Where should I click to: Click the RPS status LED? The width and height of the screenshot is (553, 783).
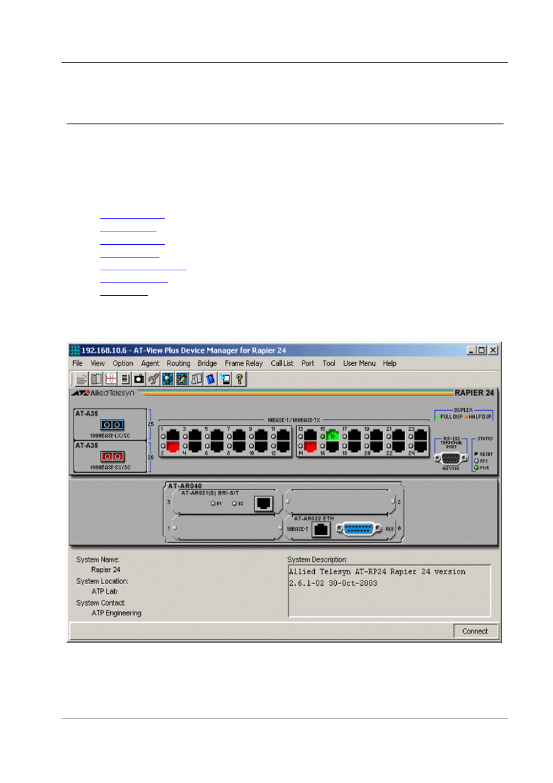[476, 461]
